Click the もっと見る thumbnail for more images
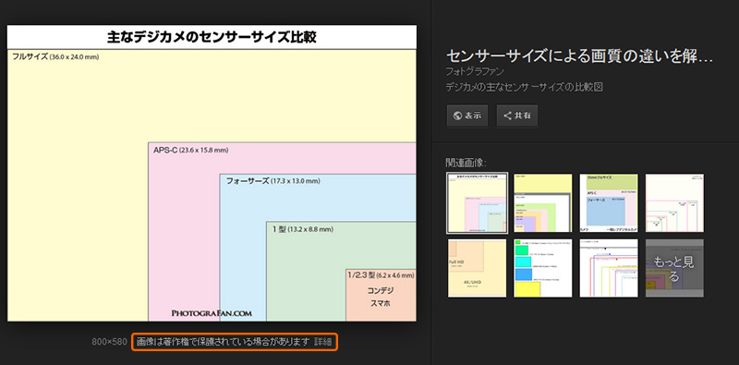 675,268
